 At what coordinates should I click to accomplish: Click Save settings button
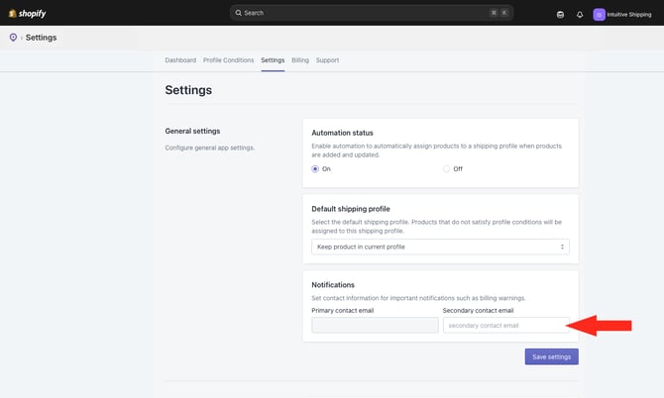551,356
